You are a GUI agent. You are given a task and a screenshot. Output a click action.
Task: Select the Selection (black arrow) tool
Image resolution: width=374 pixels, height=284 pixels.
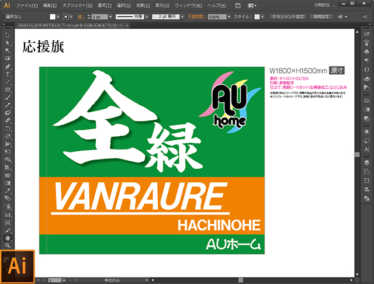(8, 35)
